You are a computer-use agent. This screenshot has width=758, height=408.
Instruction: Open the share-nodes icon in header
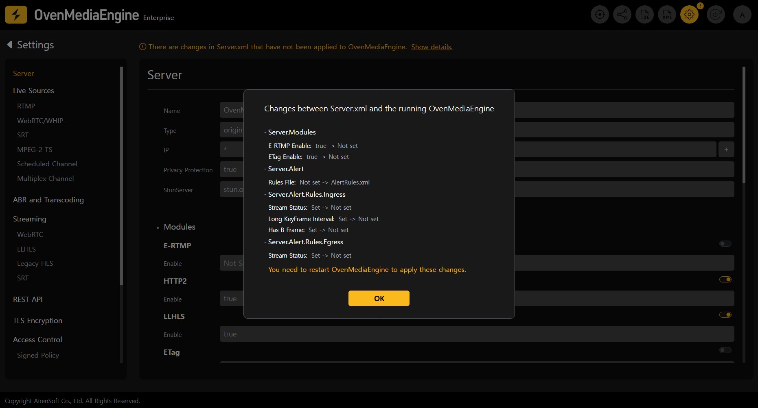622,15
